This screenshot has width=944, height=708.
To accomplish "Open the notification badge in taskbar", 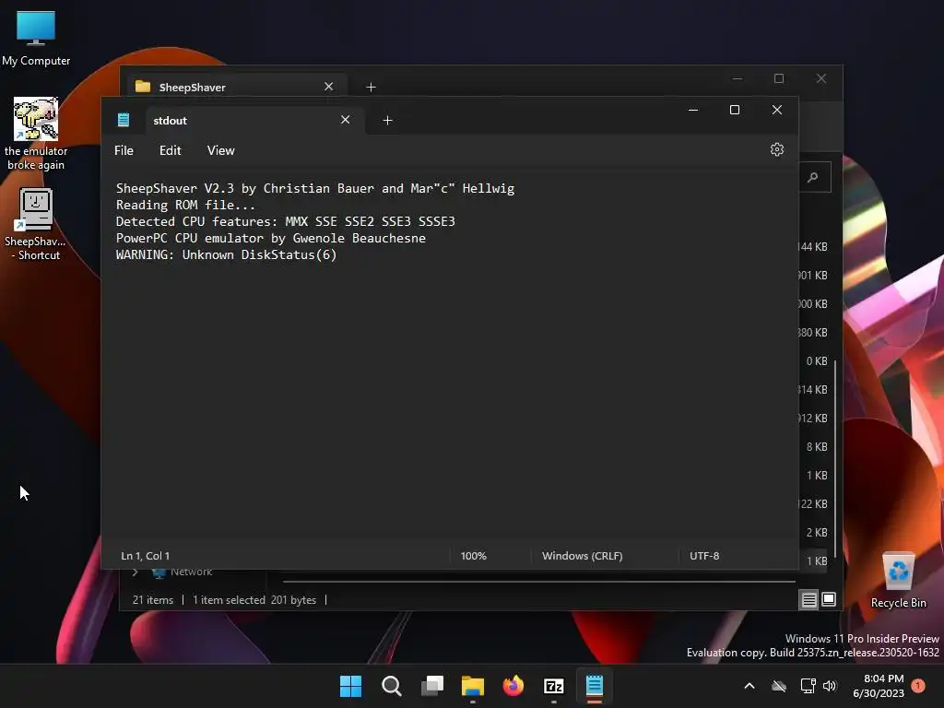I will pyautogui.click(x=918, y=686).
